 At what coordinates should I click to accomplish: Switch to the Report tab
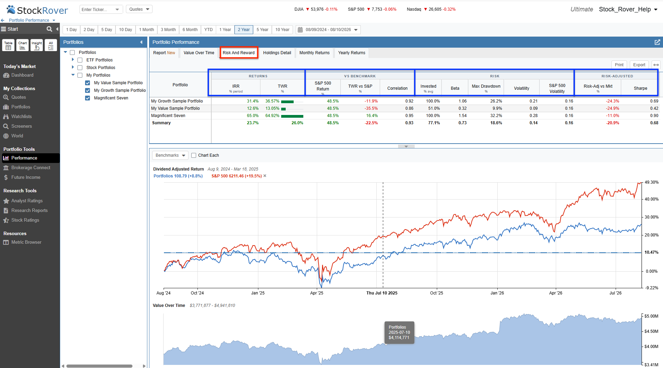click(164, 53)
